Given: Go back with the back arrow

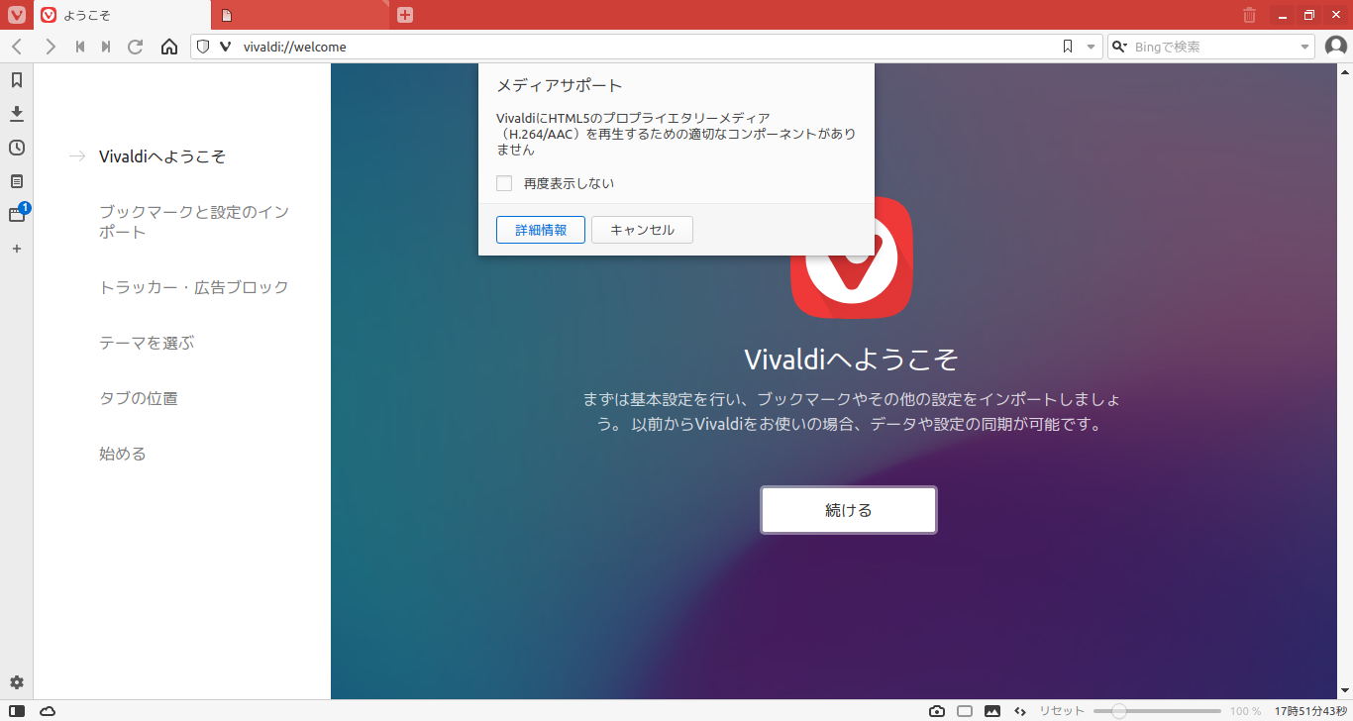Looking at the screenshot, I should coord(17,47).
